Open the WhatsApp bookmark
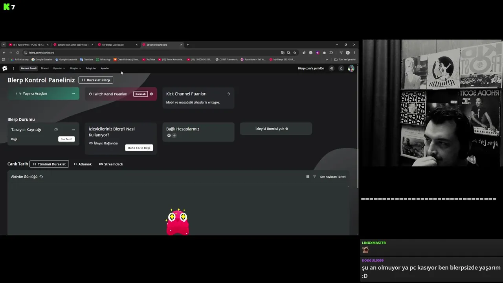This screenshot has width=503, height=283. point(103,60)
